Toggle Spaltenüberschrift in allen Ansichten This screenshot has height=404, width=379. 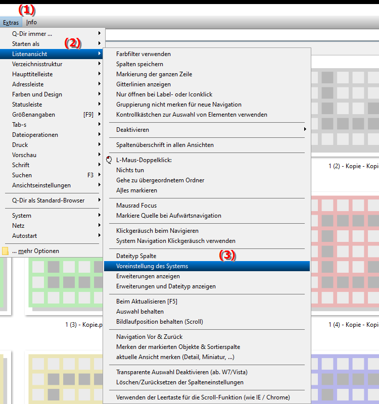207,145
